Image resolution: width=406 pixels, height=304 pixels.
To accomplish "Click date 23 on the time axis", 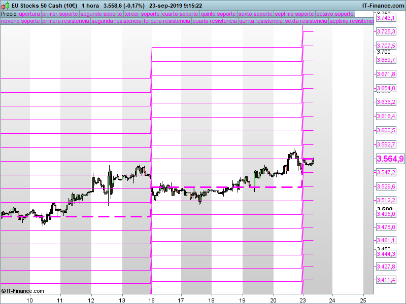I will click(302, 299).
